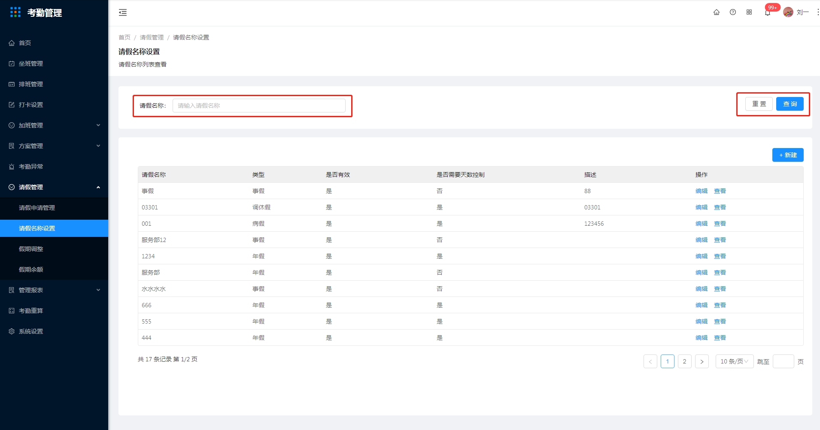Click 编辑 for the 1234 row
This screenshot has height=430, width=820.
coord(702,256)
